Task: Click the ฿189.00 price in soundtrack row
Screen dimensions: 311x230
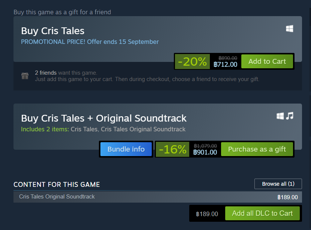Action: tap(288, 197)
